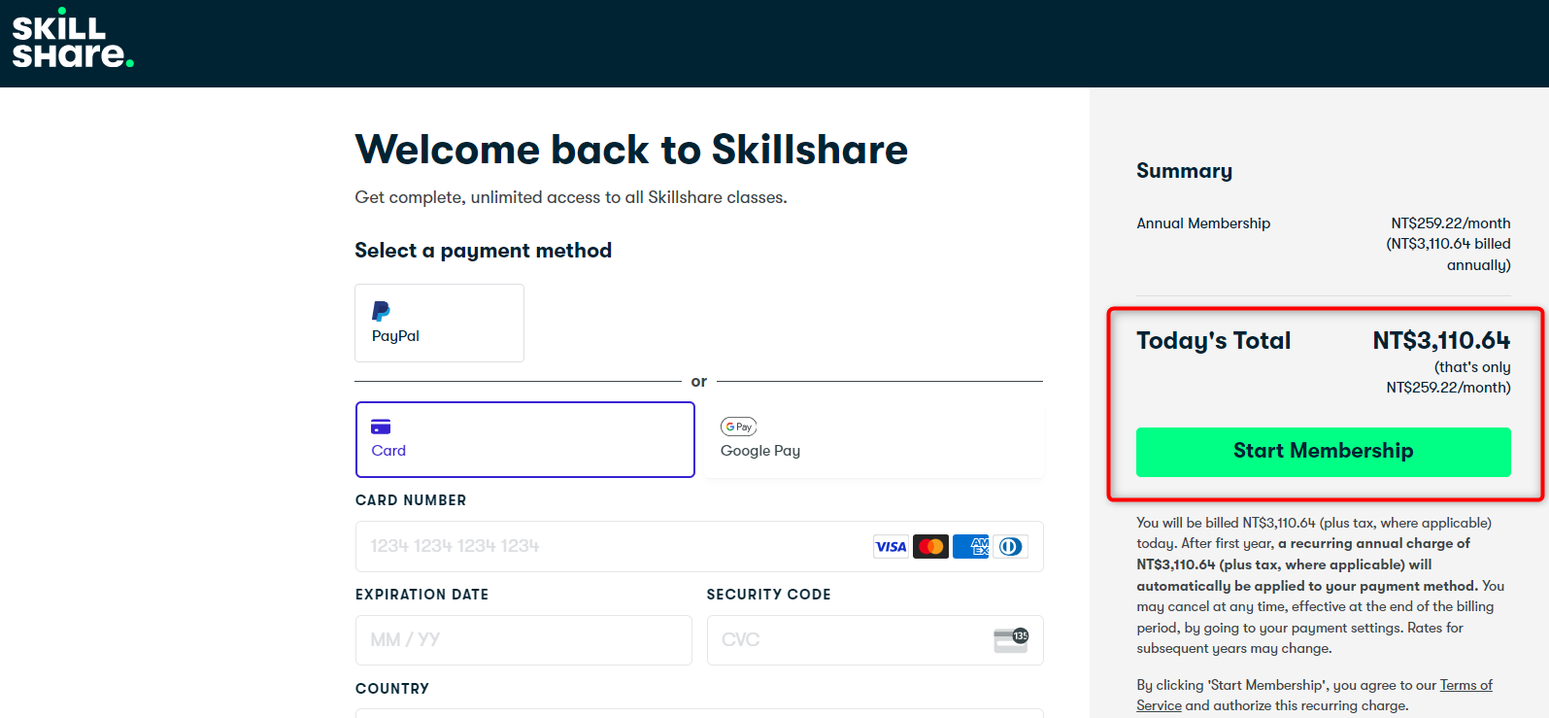Click the CARD NUMBER label

(411, 500)
